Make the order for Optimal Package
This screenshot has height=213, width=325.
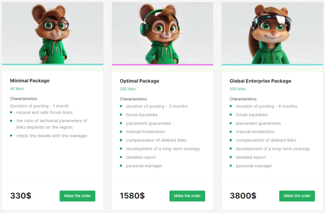[x=187, y=196]
